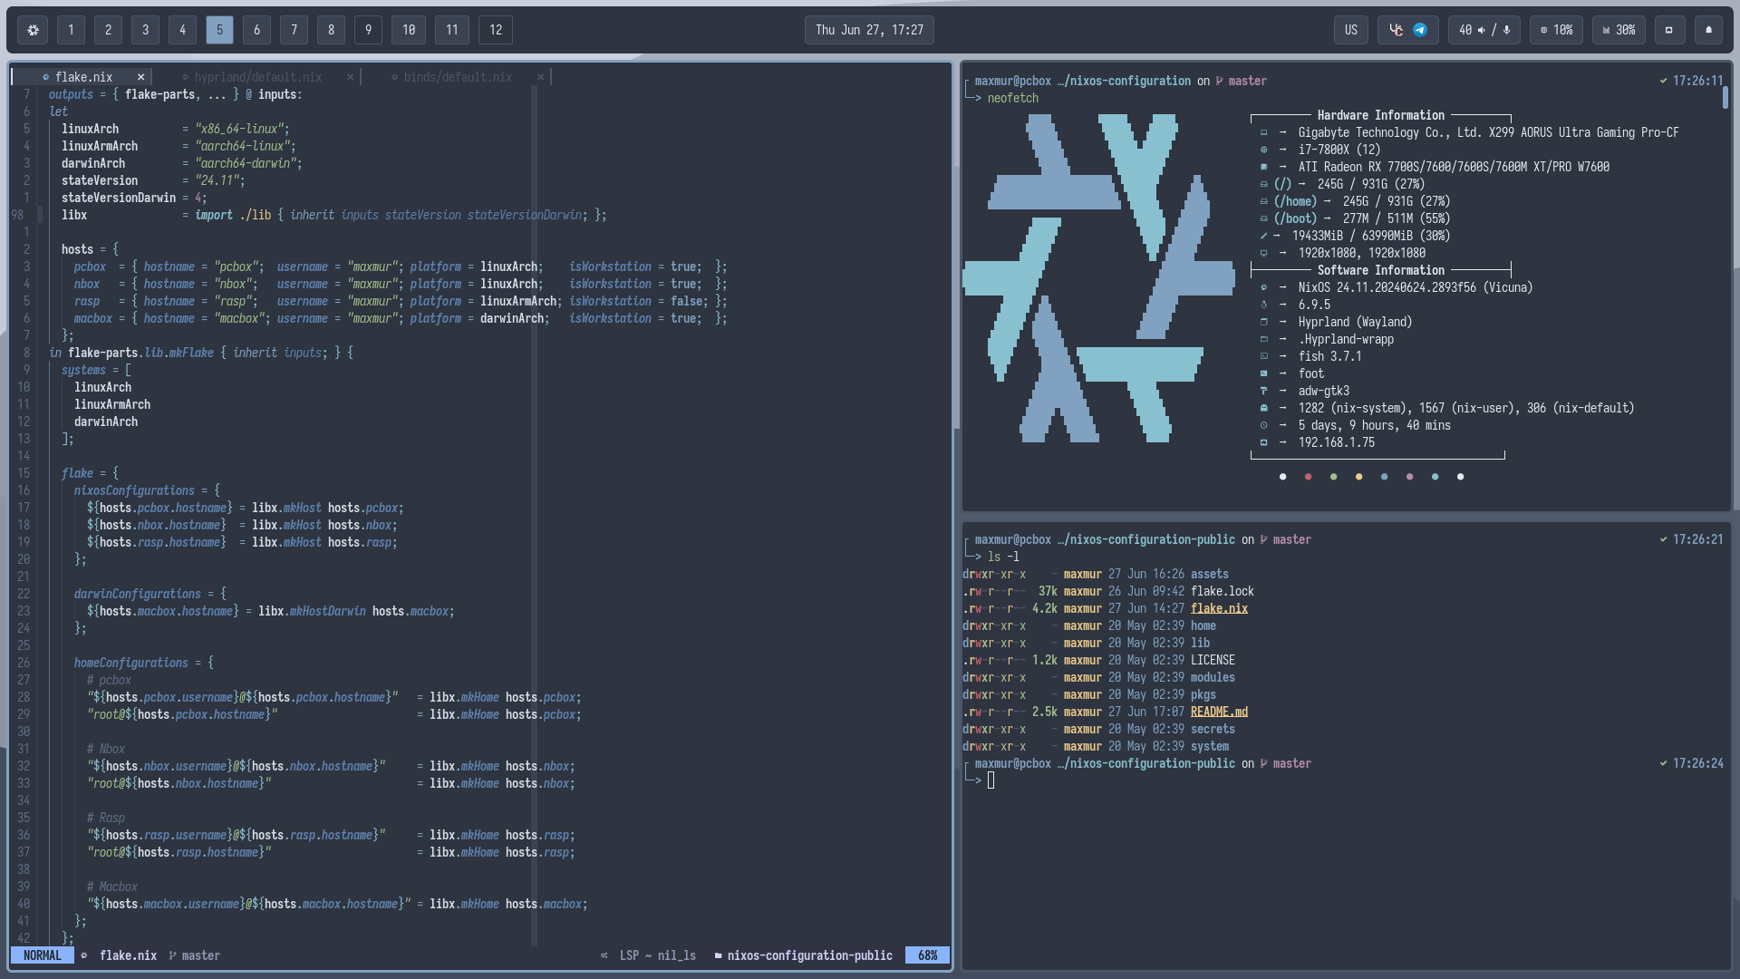The image size is (1740, 979).
Task: Click the README.md file in the listing
Action: click(x=1219, y=712)
